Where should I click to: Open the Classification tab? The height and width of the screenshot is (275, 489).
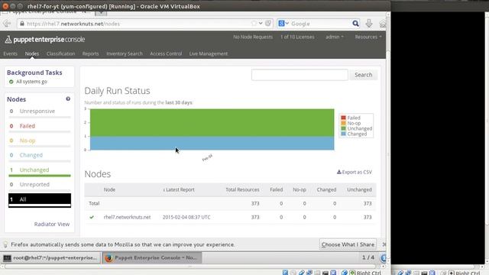[60, 53]
